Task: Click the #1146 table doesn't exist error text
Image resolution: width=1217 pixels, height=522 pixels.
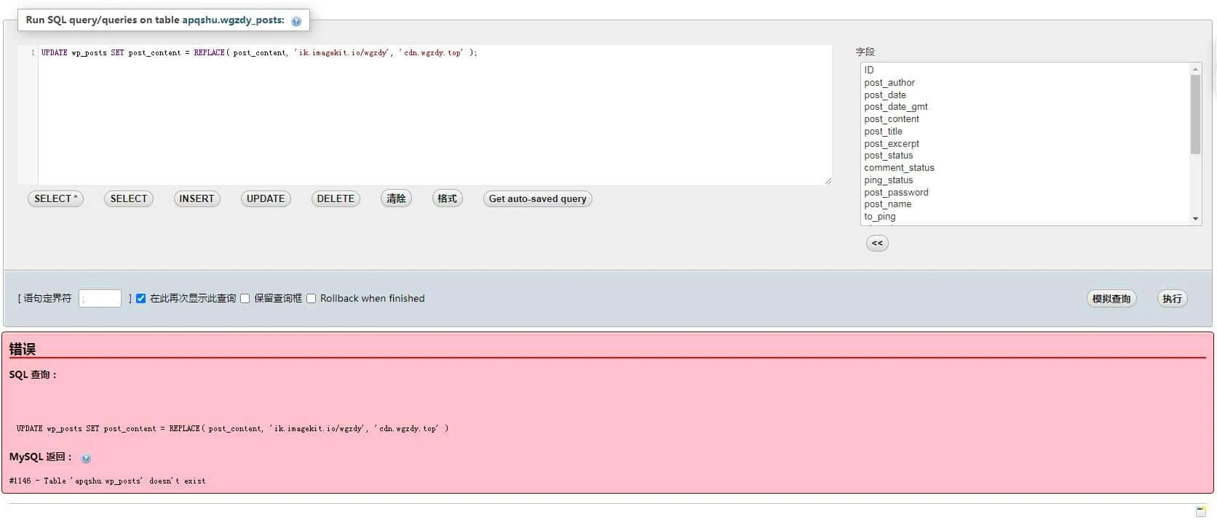Action: pos(108,481)
